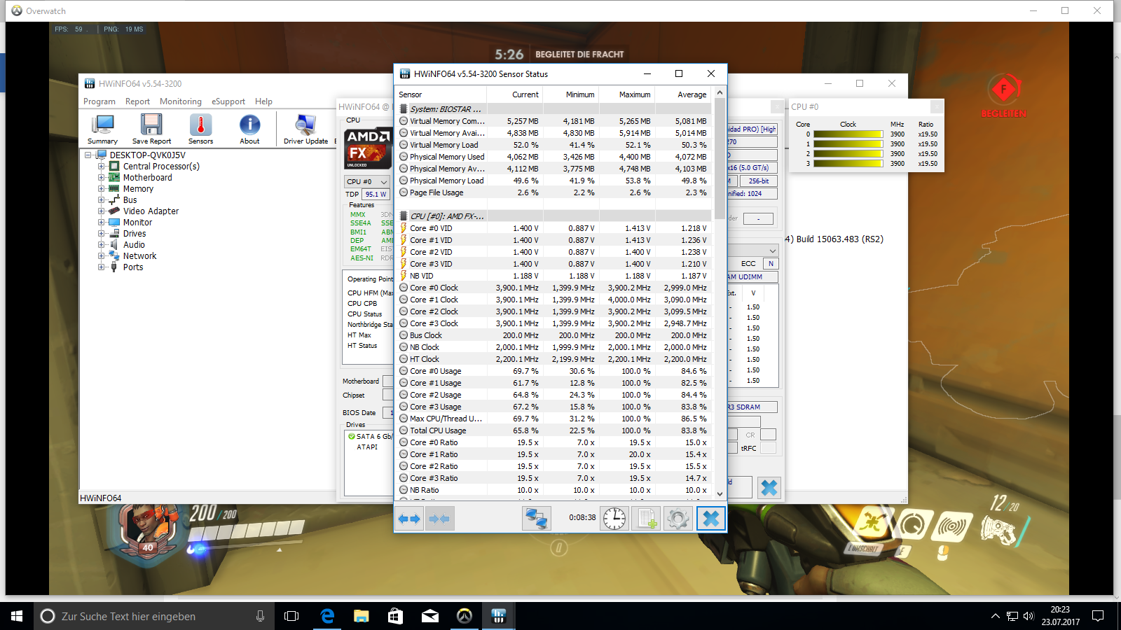Viewport: 1121px width, 630px height.
Task: Open the Summary toolbar button in HWiNFO64
Action: pyautogui.click(x=102, y=129)
